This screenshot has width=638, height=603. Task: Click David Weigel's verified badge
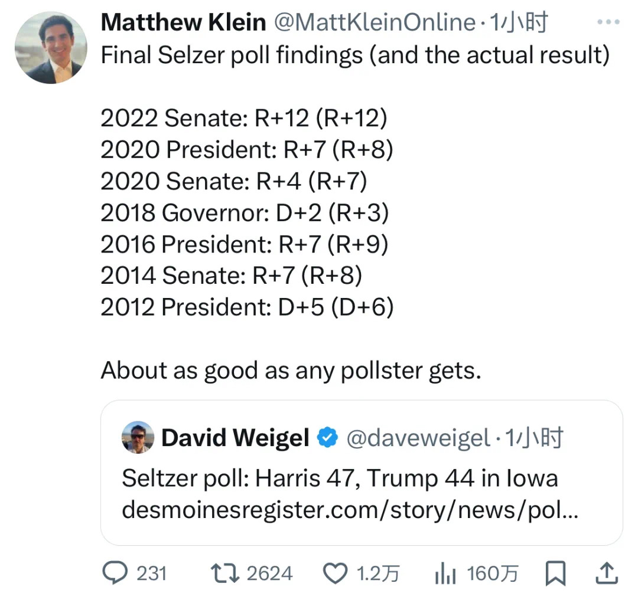327,438
